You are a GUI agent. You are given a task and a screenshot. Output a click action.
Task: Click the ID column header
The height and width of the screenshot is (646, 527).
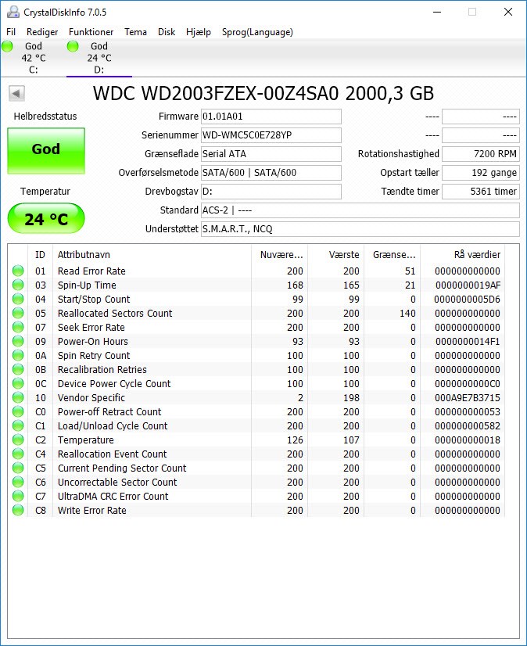pyautogui.click(x=40, y=255)
